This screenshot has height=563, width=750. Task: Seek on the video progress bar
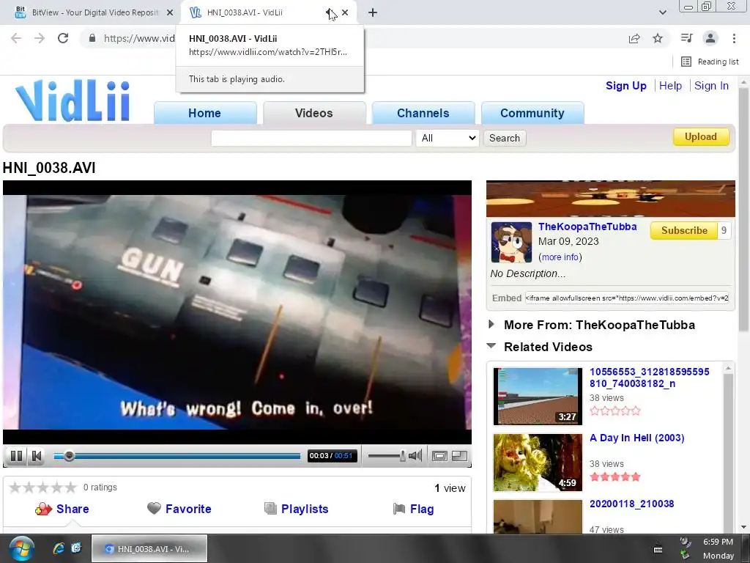pyautogui.click(x=177, y=456)
